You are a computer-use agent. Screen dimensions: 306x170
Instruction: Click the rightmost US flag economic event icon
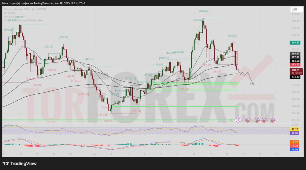pyautogui.click(x=272, y=120)
